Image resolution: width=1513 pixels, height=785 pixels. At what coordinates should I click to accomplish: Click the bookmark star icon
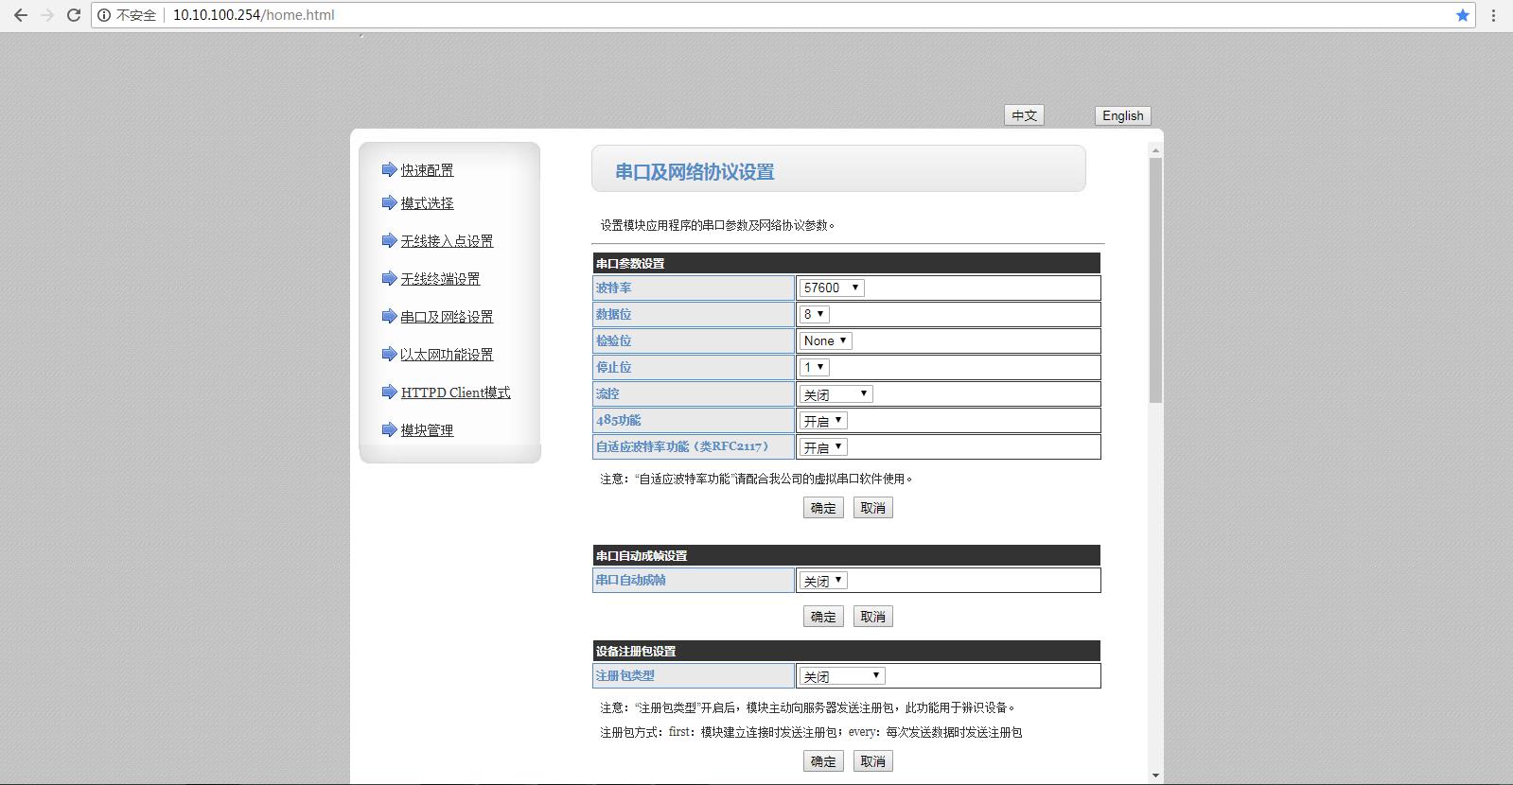click(x=1463, y=15)
